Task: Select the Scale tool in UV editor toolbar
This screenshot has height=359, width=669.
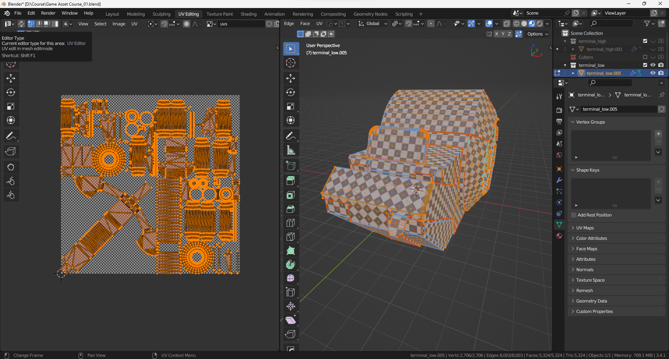Action: pyautogui.click(x=11, y=106)
